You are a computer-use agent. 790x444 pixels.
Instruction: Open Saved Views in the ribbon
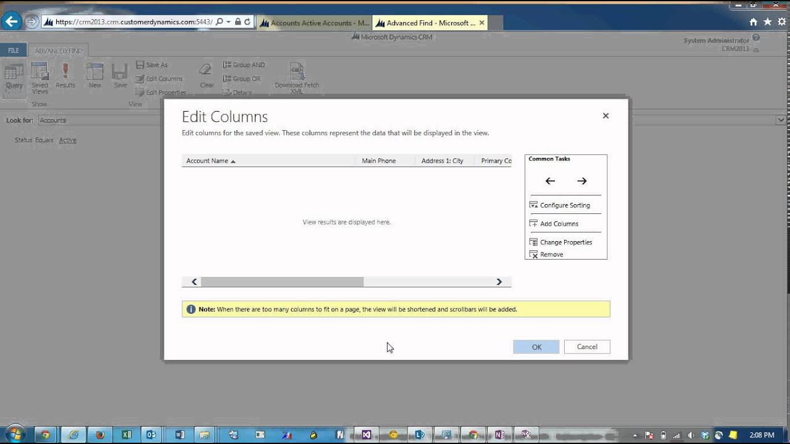(39, 78)
